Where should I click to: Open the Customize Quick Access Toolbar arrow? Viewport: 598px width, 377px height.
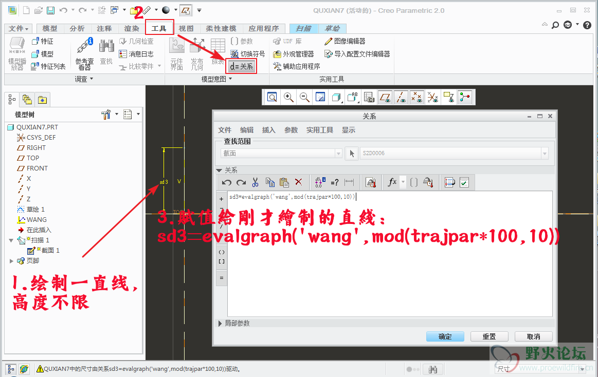click(x=199, y=10)
